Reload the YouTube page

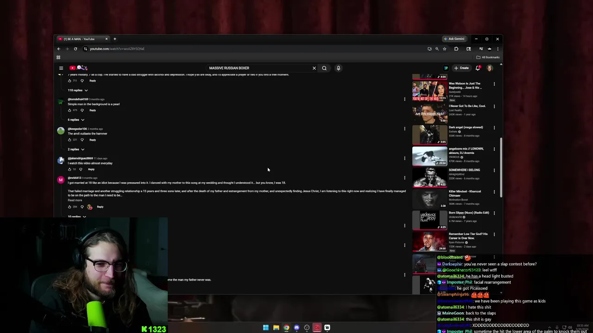point(75,49)
